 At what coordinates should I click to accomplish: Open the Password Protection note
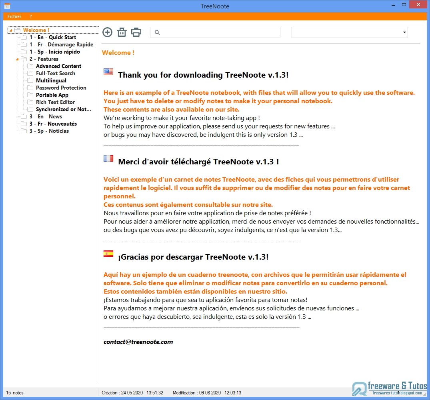(x=61, y=88)
